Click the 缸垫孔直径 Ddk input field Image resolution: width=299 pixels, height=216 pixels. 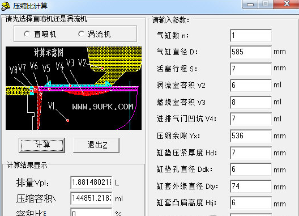pos(251,170)
